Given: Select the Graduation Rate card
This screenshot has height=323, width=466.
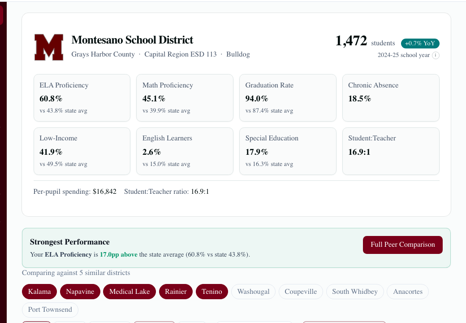Looking at the screenshot, I should (x=288, y=98).
